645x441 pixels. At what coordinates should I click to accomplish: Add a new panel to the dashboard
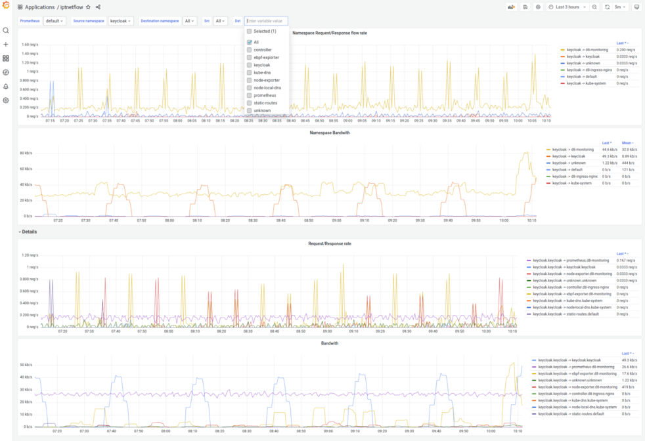512,7
